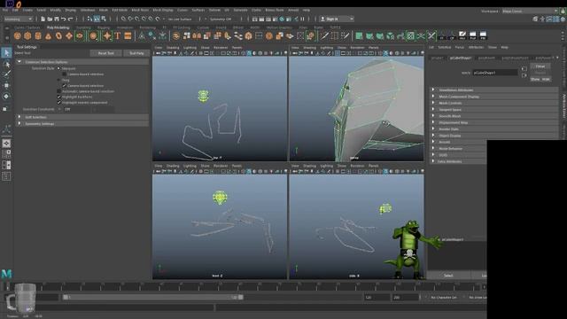
Task: Toggle Camera-based selection under Marquee
Action: (65, 74)
